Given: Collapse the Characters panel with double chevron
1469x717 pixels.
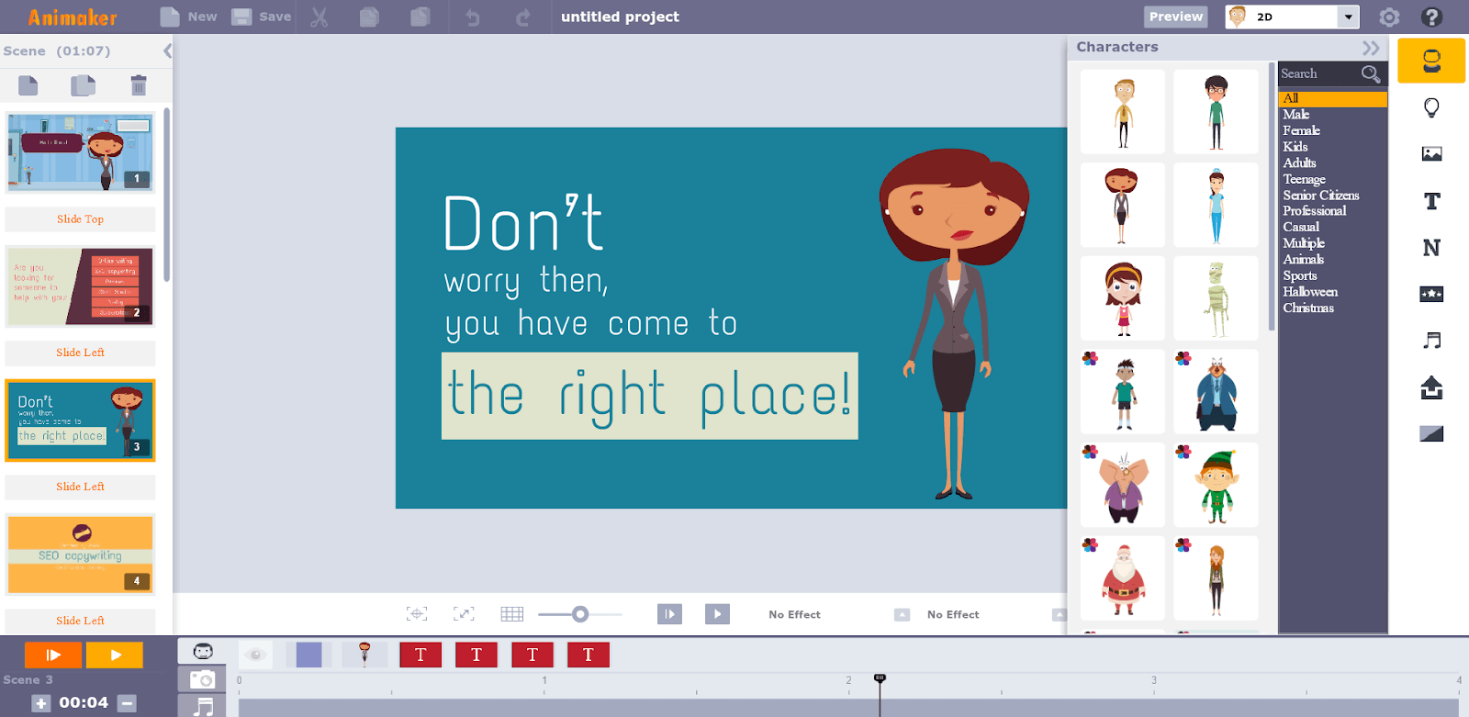Looking at the screenshot, I should click(1370, 48).
